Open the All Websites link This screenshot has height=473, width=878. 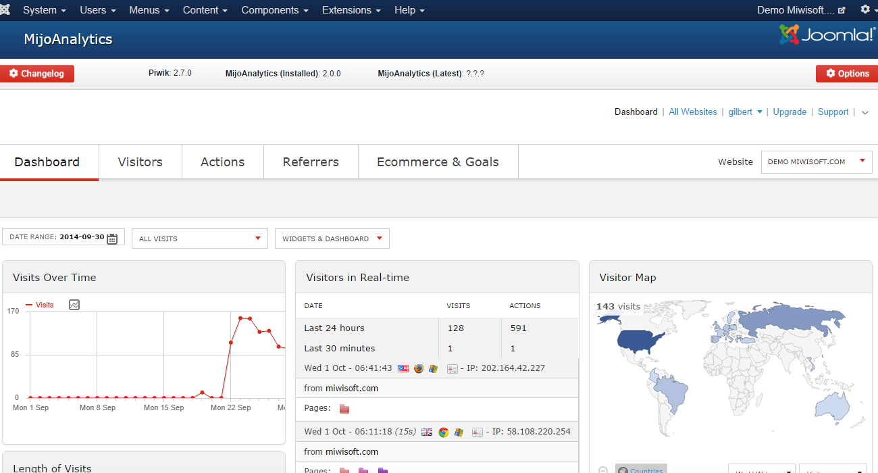pyautogui.click(x=693, y=112)
